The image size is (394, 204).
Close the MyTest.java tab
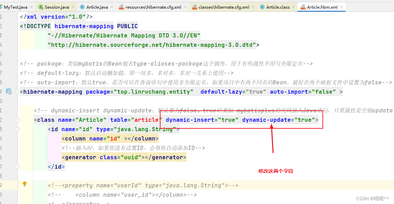(31, 7)
